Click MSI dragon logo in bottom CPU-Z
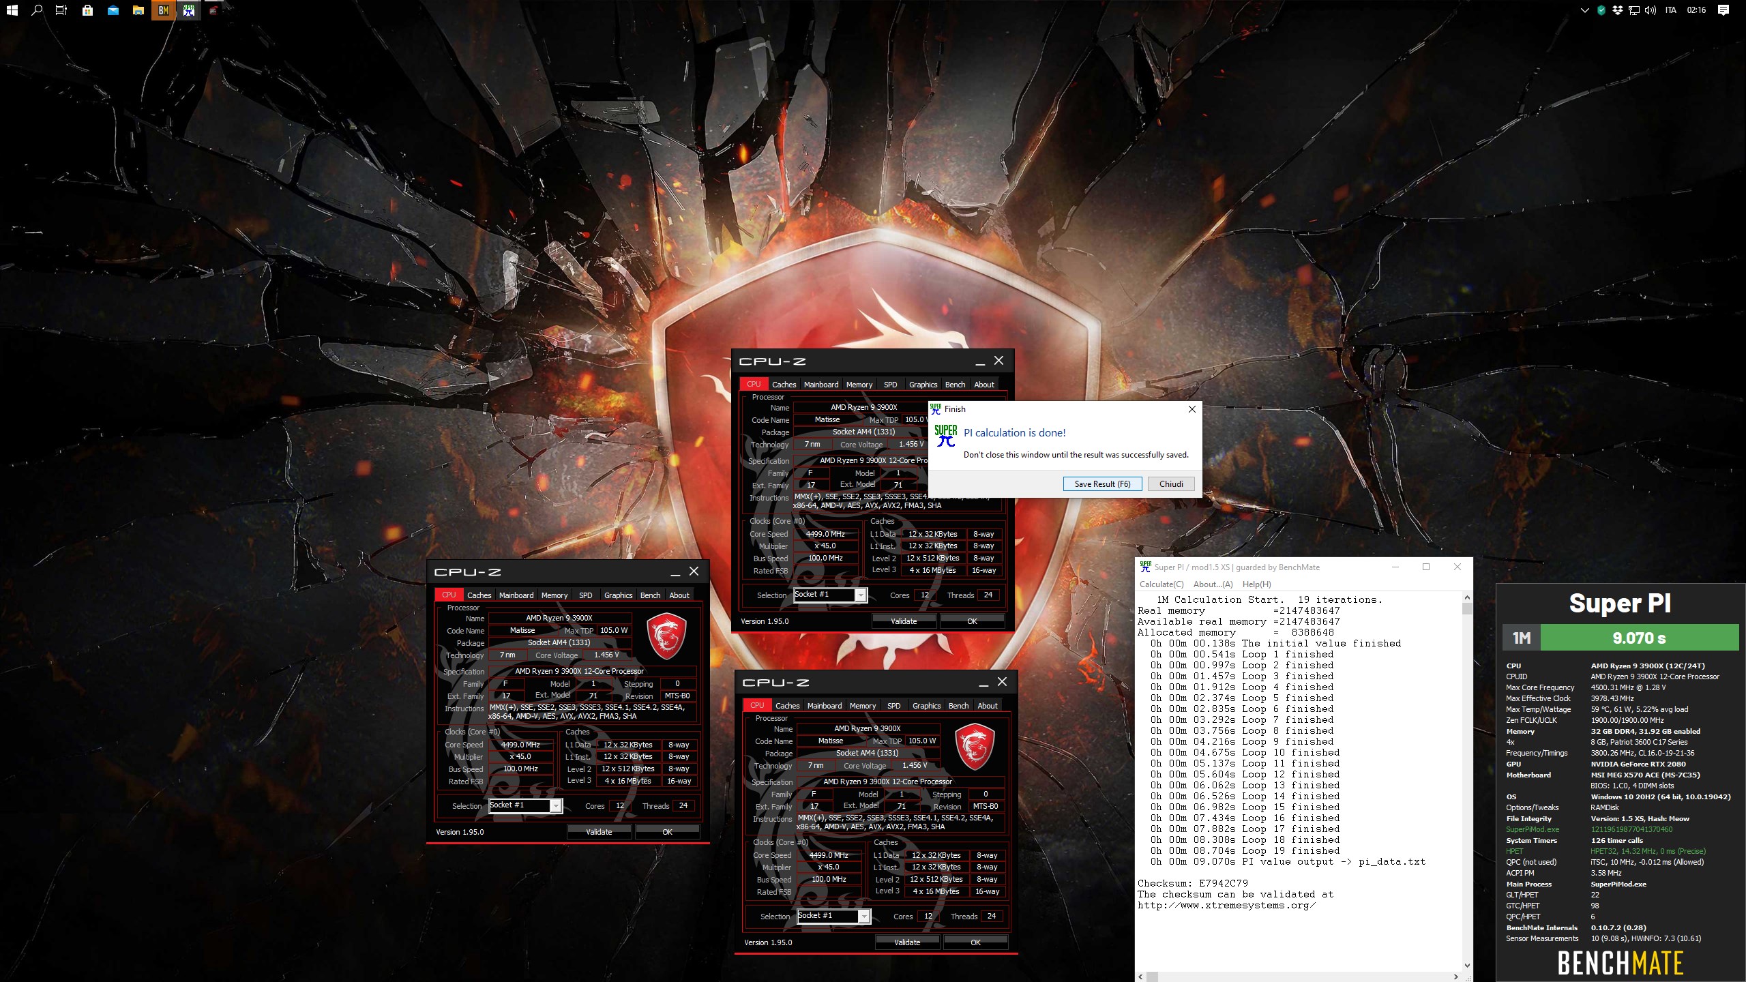The width and height of the screenshot is (1746, 982). (x=975, y=746)
